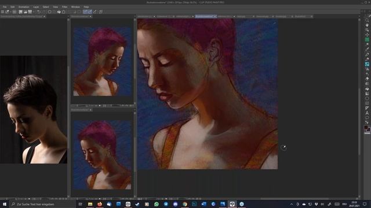Image resolution: width=371 pixels, height=208 pixels.
Task: Open the File menu
Action: [5, 7]
